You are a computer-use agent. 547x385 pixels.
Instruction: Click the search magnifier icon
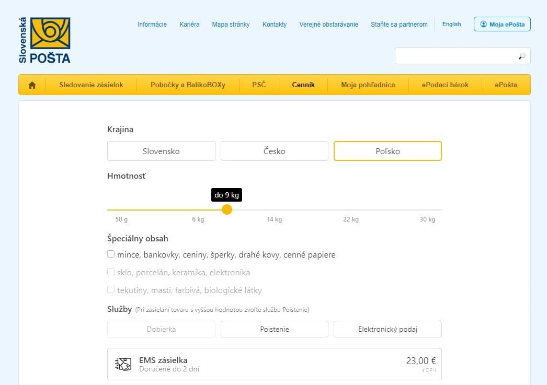(x=521, y=56)
